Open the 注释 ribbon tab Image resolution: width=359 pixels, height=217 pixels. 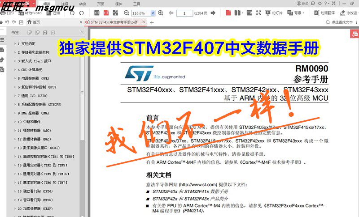(x=65, y=4)
